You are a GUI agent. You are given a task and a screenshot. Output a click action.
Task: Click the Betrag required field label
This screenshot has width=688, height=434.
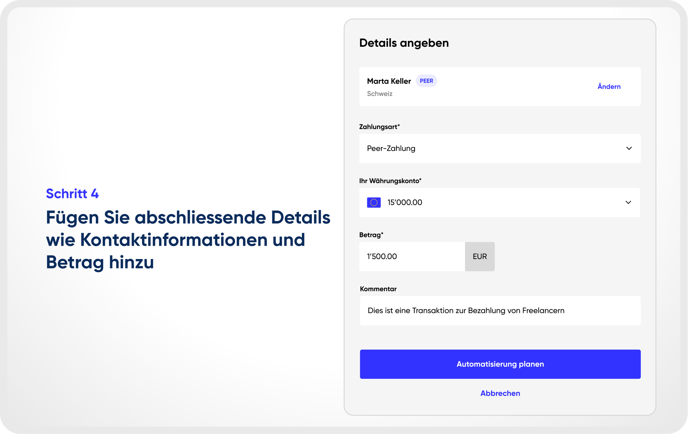[371, 234]
